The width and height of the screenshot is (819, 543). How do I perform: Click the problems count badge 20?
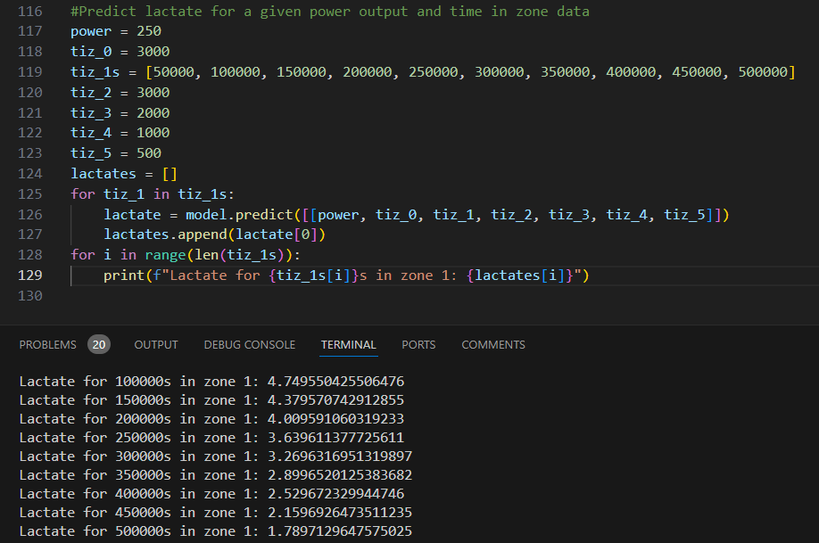coord(99,344)
